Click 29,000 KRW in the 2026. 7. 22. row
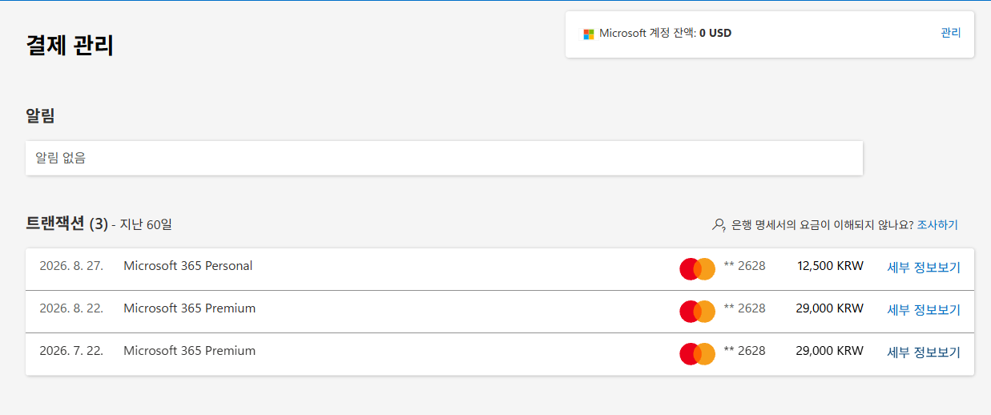This screenshot has width=991, height=415. click(x=830, y=351)
